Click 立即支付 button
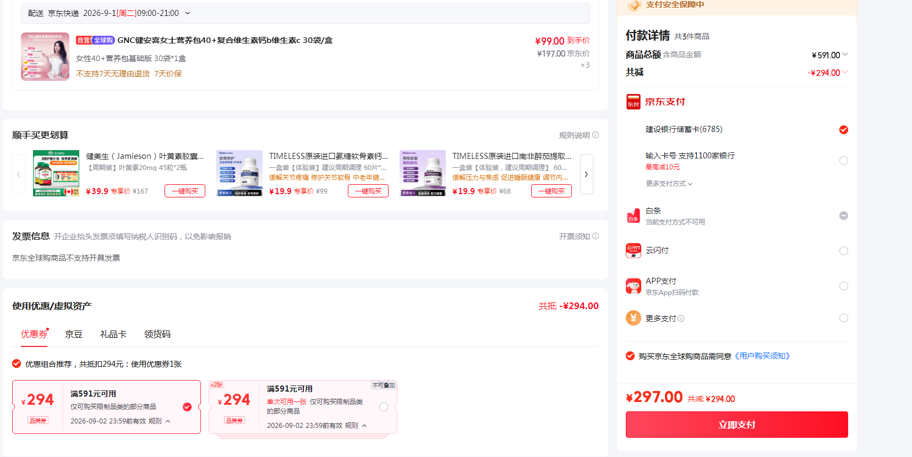The width and height of the screenshot is (912, 457). (737, 425)
